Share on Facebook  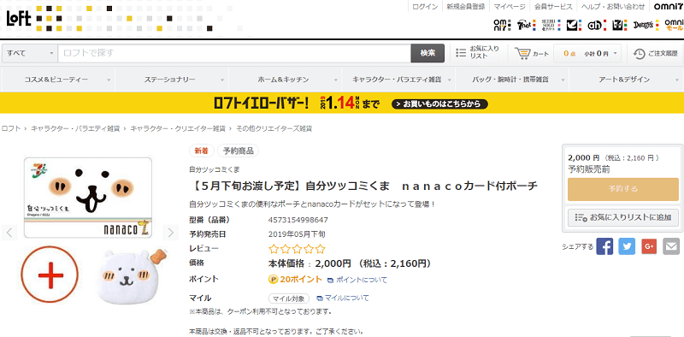[x=604, y=246]
